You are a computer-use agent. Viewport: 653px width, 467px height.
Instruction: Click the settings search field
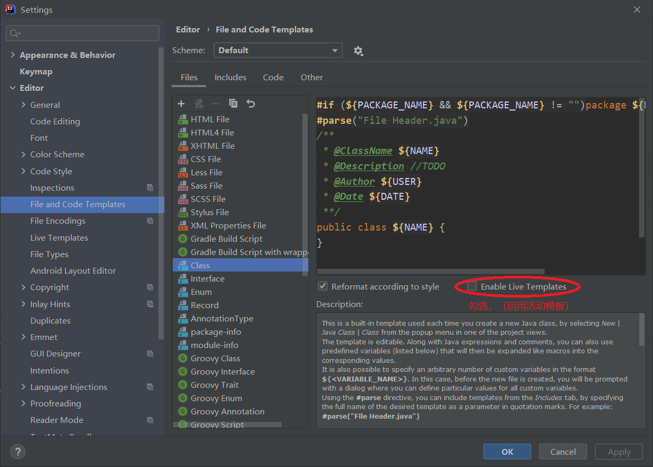(85, 33)
